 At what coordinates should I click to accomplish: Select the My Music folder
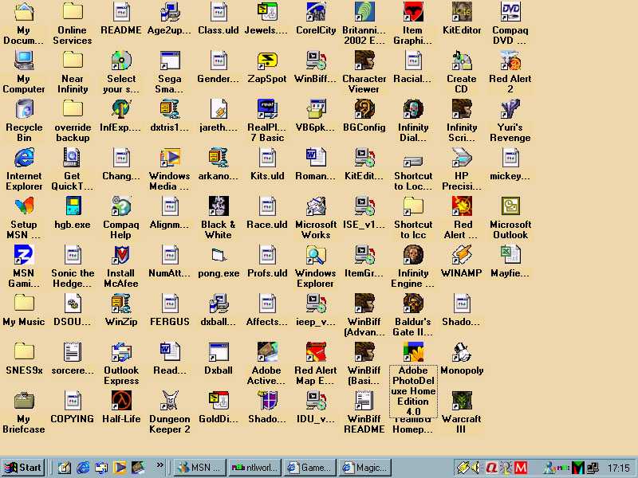pyautogui.click(x=24, y=304)
